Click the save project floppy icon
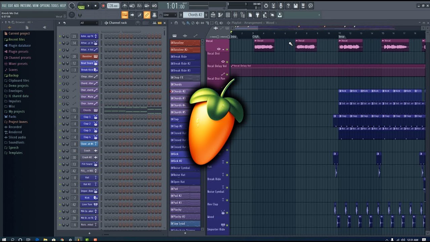This screenshot has width=430, height=242. [x=296, y=6]
